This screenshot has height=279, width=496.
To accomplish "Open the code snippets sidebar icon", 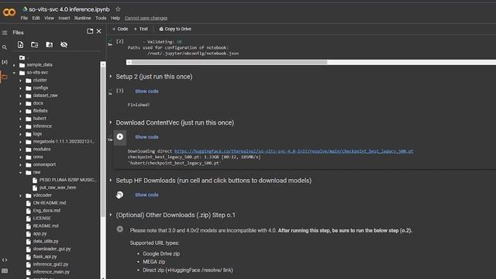I will coord(5,260).
